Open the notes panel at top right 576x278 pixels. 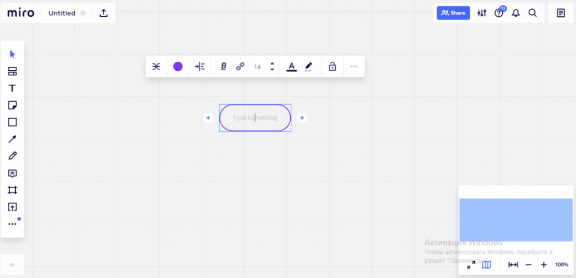coord(560,13)
